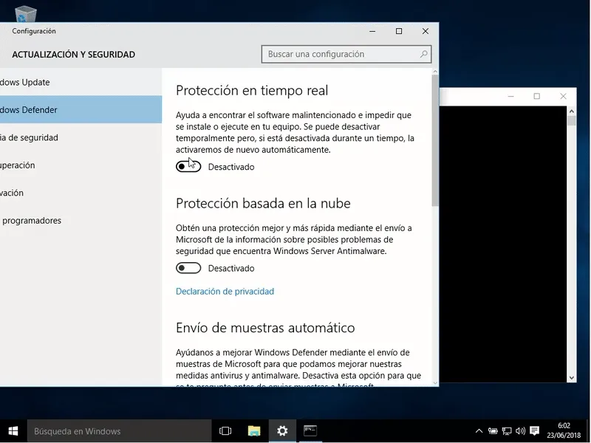Open the Action Center notifications icon

[535, 431]
